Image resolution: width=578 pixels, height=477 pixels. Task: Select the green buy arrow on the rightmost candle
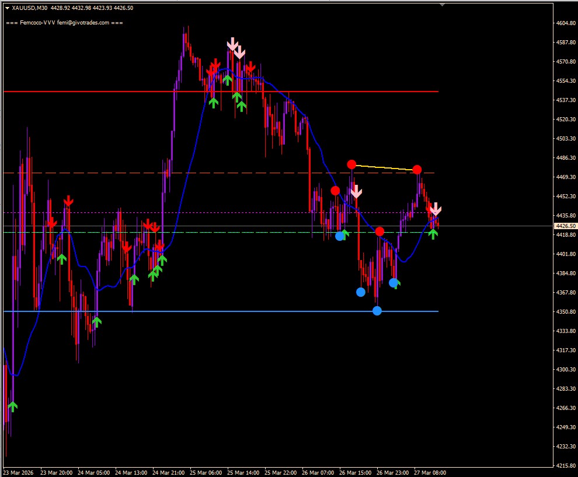pyautogui.click(x=432, y=233)
